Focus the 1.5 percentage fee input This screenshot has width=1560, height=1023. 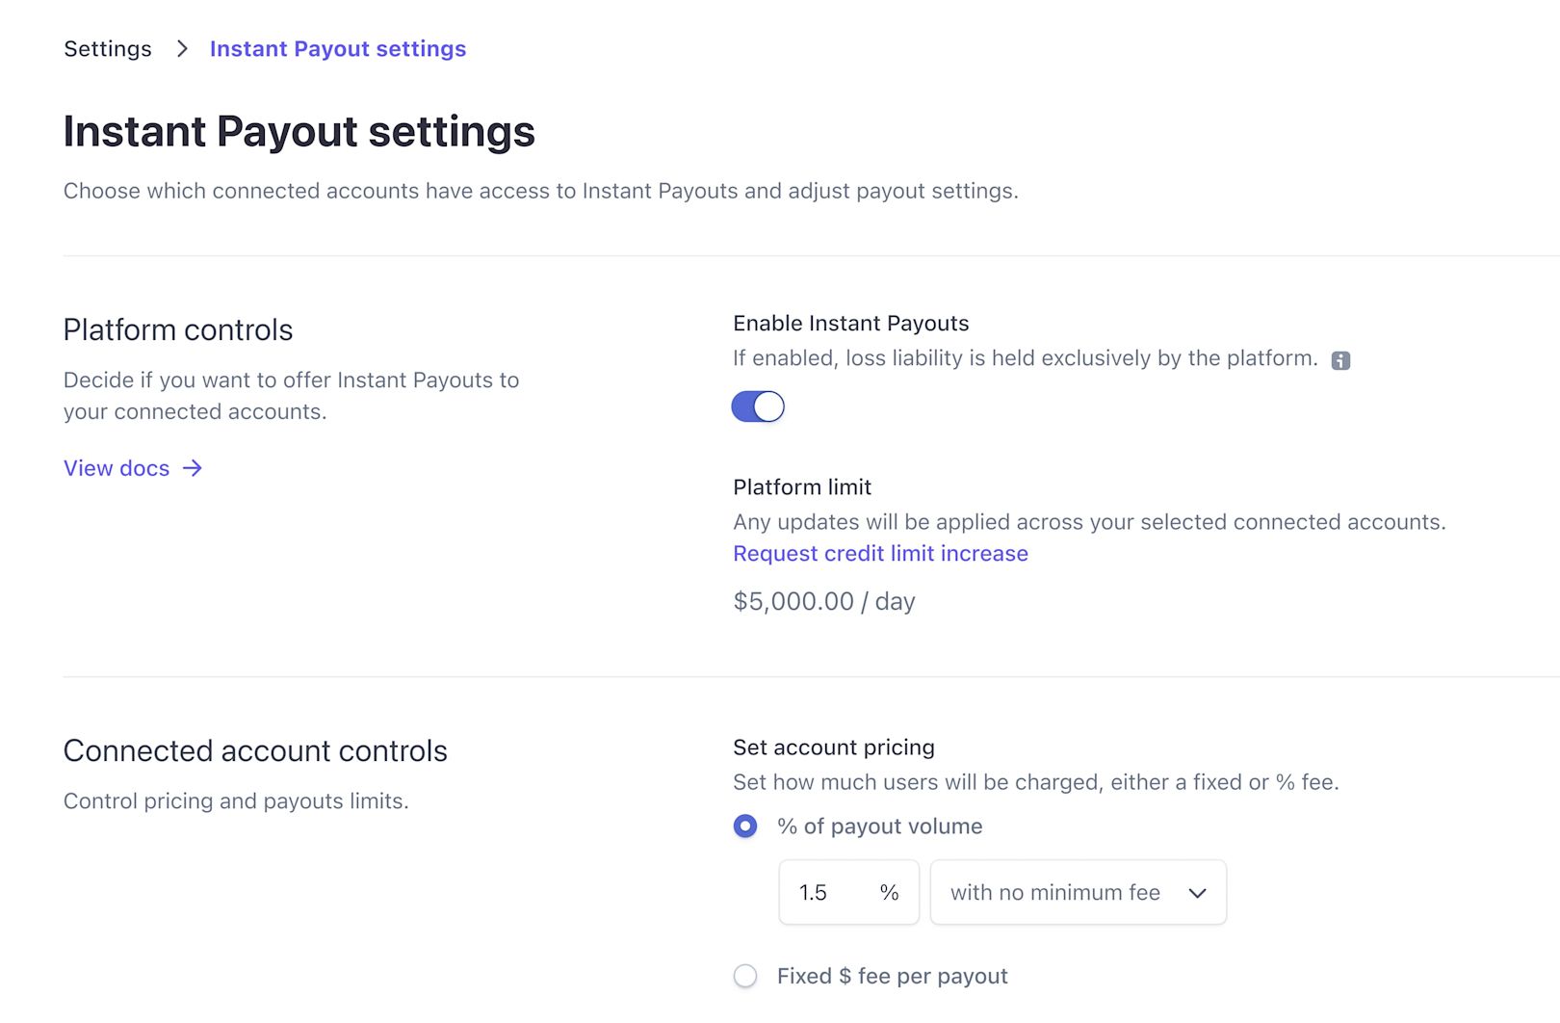(828, 893)
